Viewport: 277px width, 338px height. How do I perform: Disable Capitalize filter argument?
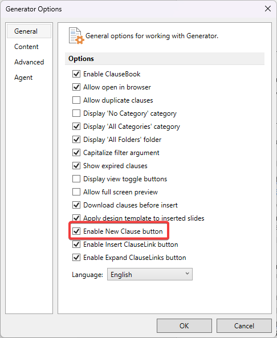[x=76, y=153]
